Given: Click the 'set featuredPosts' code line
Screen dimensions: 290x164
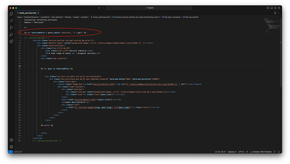Looking at the screenshot, I should click(x=55, y=32).
